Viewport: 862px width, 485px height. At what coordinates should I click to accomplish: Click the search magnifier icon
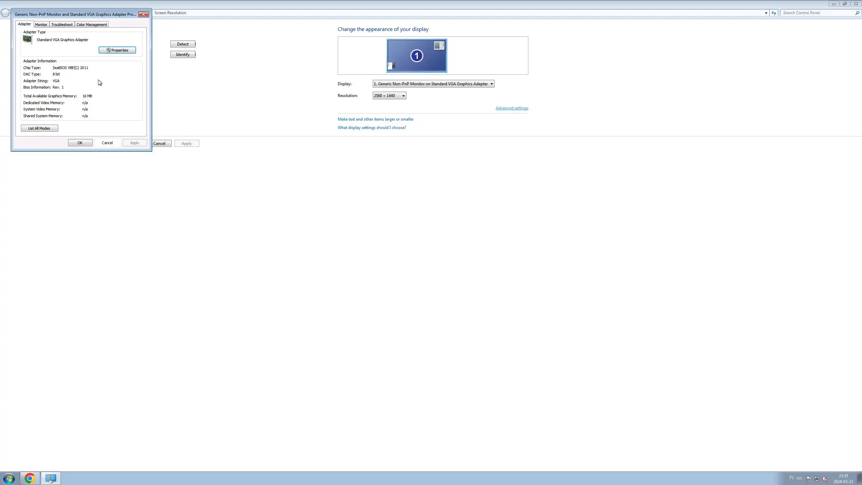point(857,13)
